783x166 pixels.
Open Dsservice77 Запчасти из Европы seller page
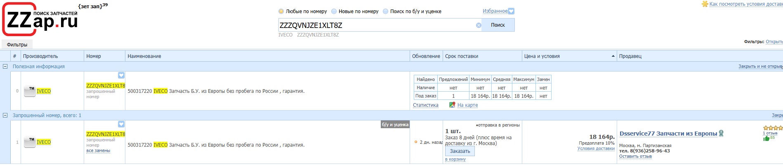[668, 134]
